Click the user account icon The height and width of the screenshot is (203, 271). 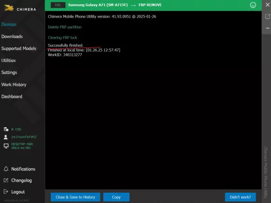pyautogui.click(x=6, y=137)
